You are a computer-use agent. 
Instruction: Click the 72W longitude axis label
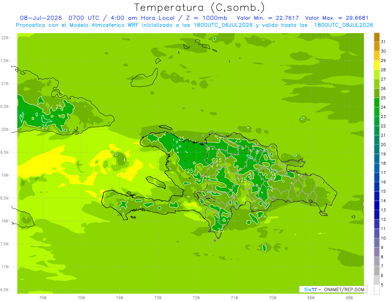tap(196, 297)
